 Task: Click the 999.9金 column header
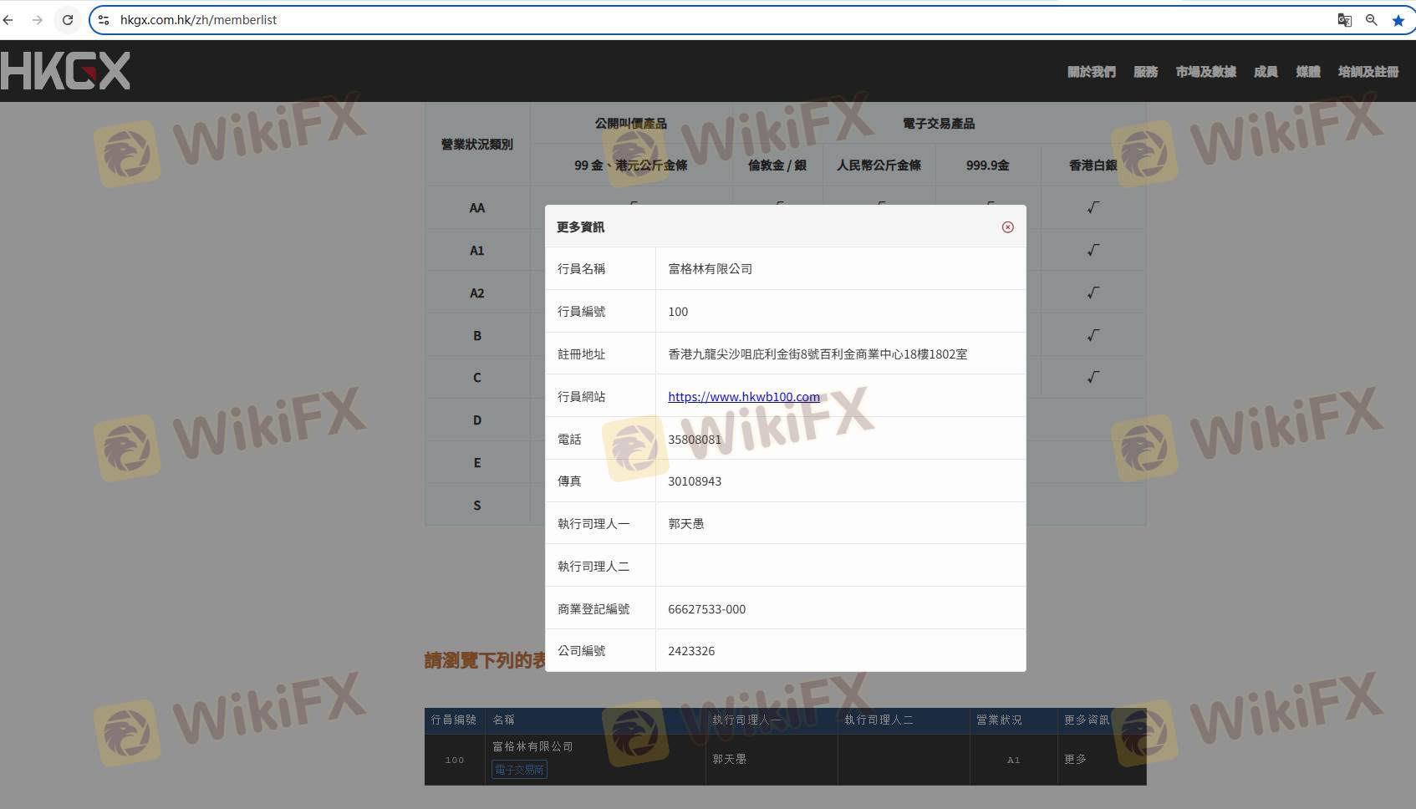point(988,165)
